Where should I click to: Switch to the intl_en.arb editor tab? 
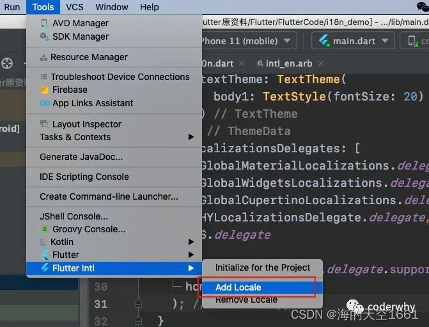pyautogui.click(x=289, y=63)
